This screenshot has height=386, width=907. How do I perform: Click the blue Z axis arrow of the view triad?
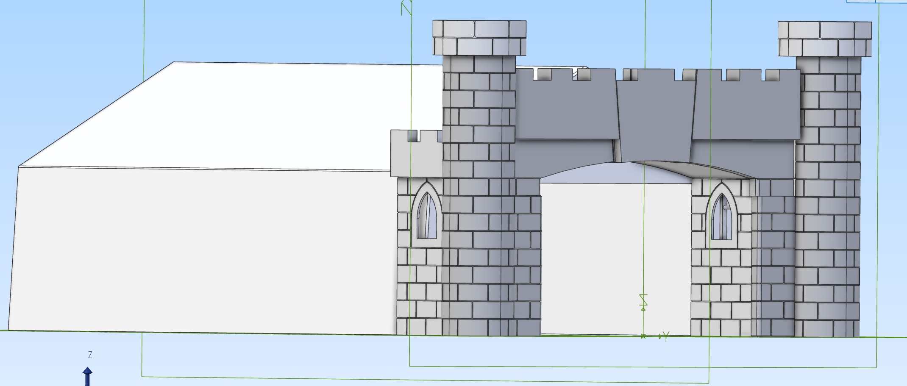click(x=87, y=375)
